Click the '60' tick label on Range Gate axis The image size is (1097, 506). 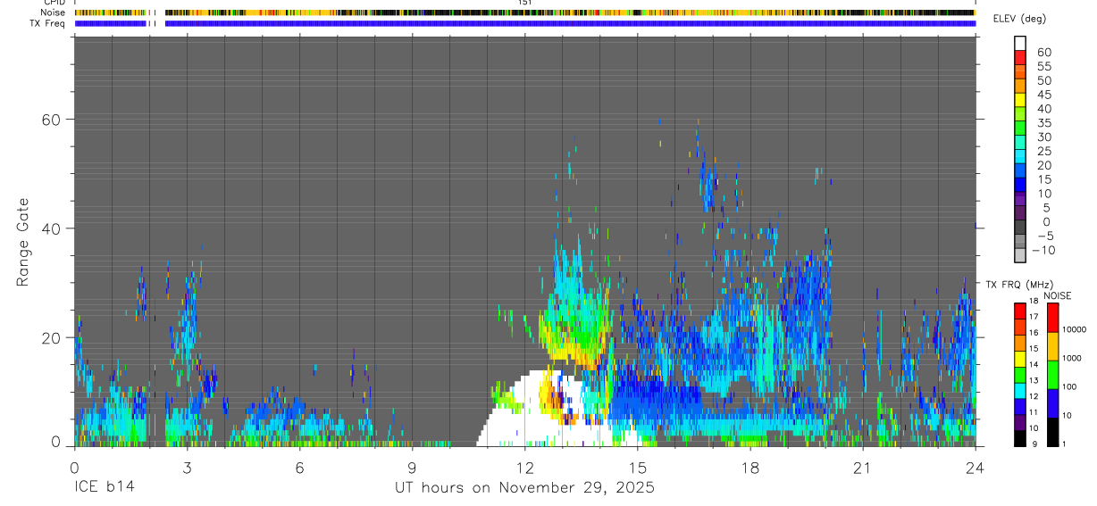click(x=52, y=119)
